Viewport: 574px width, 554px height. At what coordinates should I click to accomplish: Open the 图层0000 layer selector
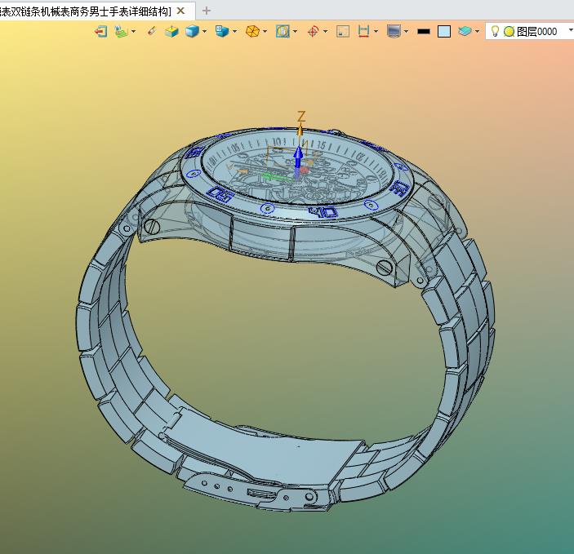pyautogui.click(x=530, y=32)
